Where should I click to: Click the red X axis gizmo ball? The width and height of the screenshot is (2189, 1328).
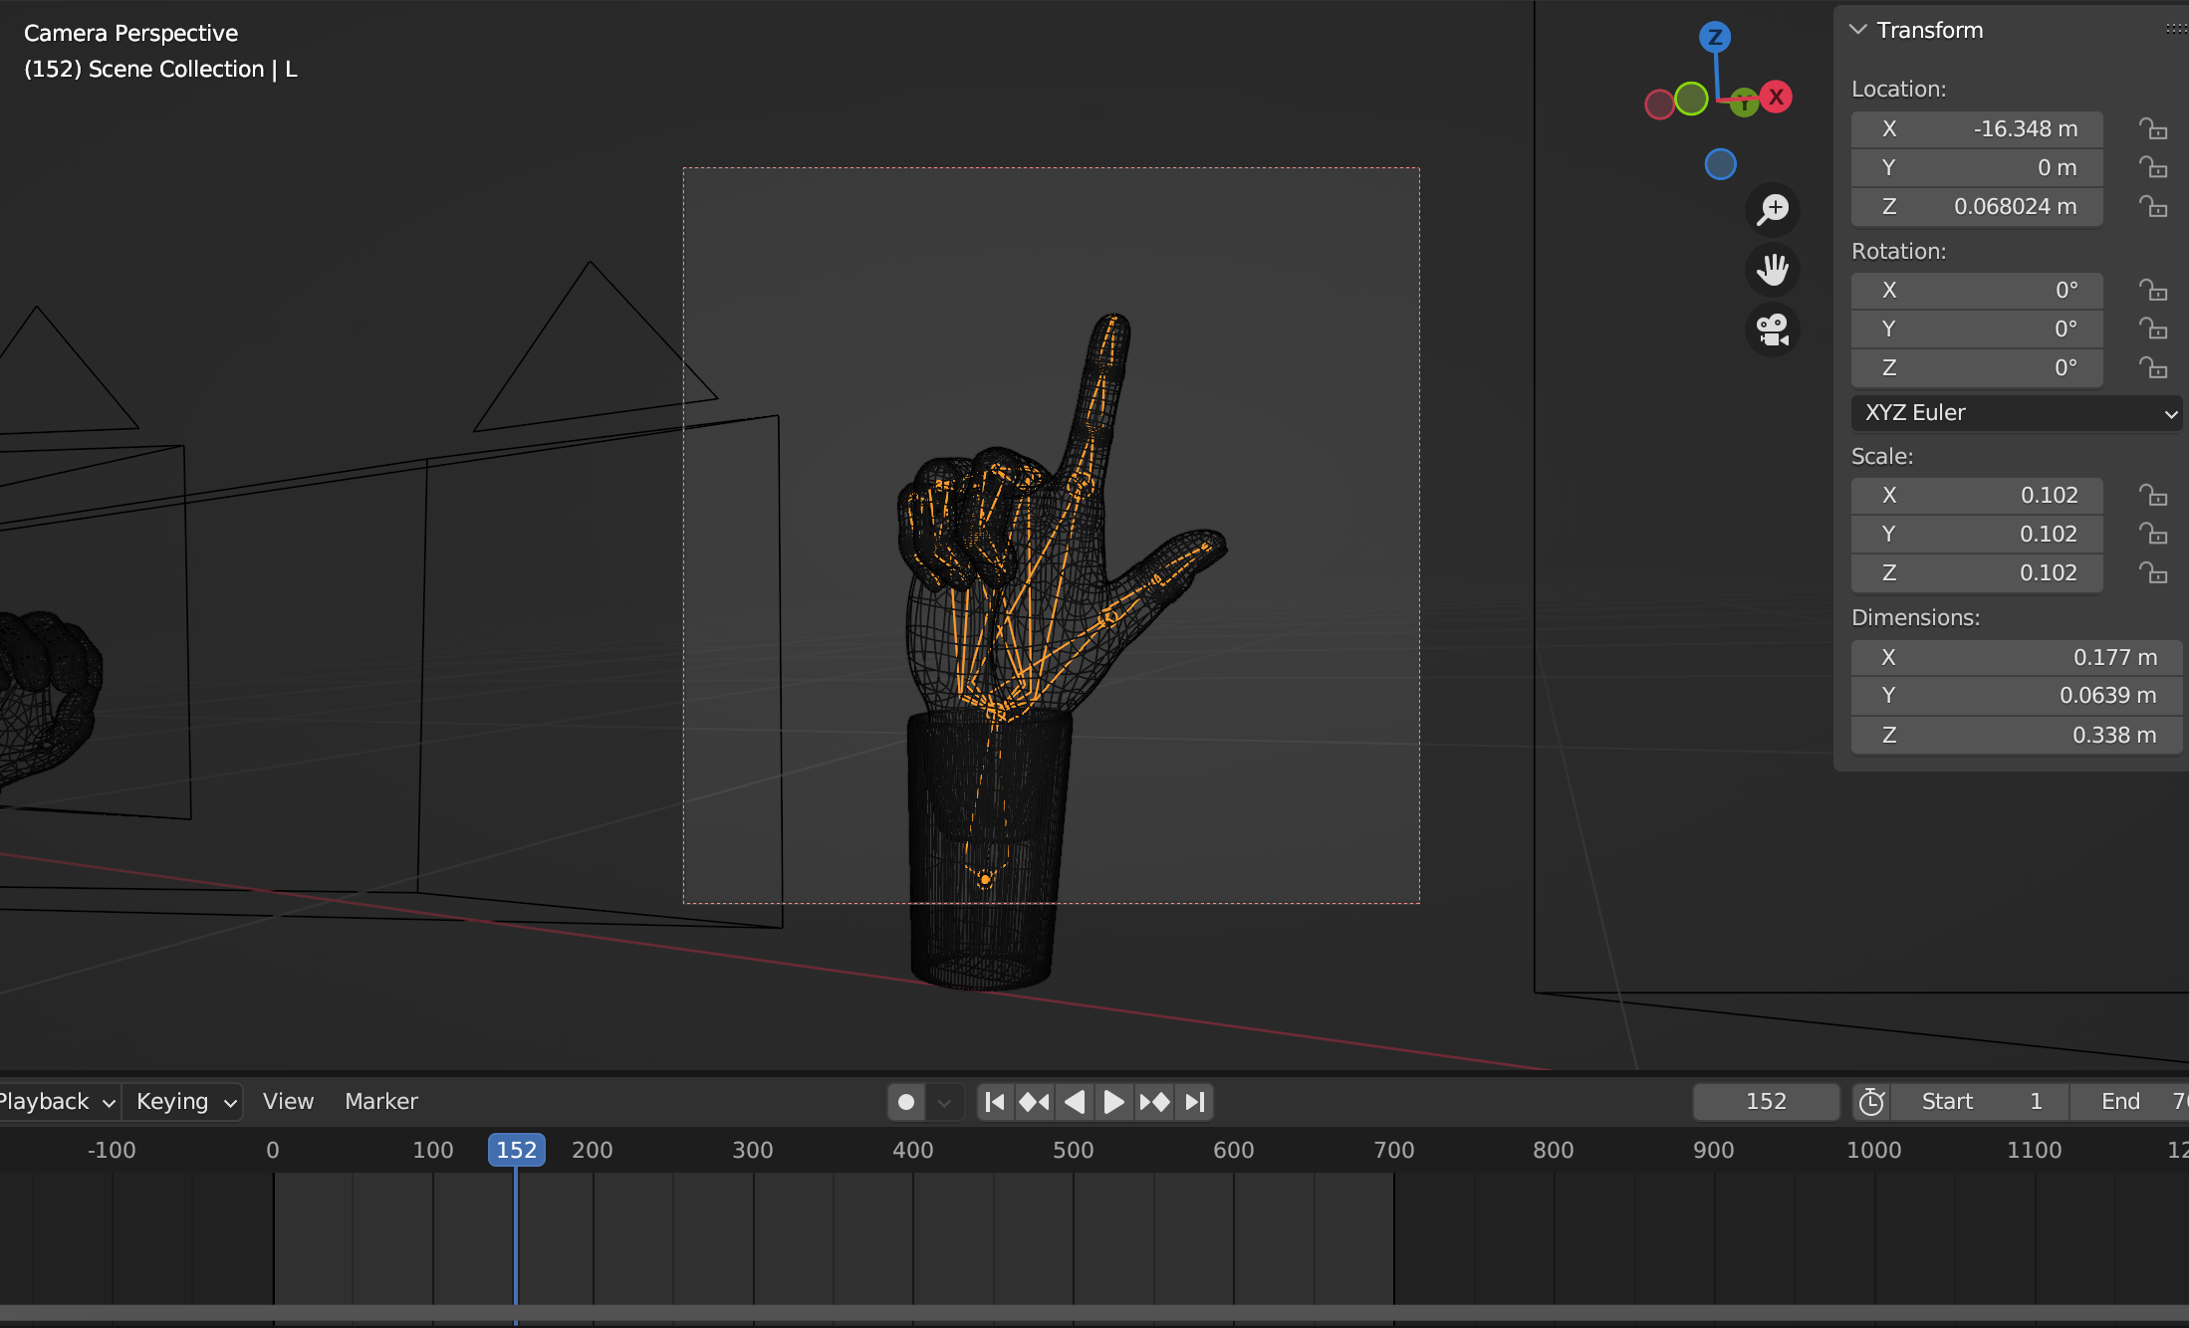tap(1776, 97)
